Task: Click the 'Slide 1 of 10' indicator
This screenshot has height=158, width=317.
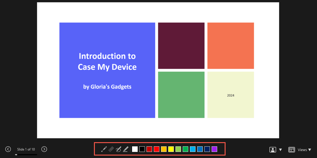Action: click(x=26, y=149)
